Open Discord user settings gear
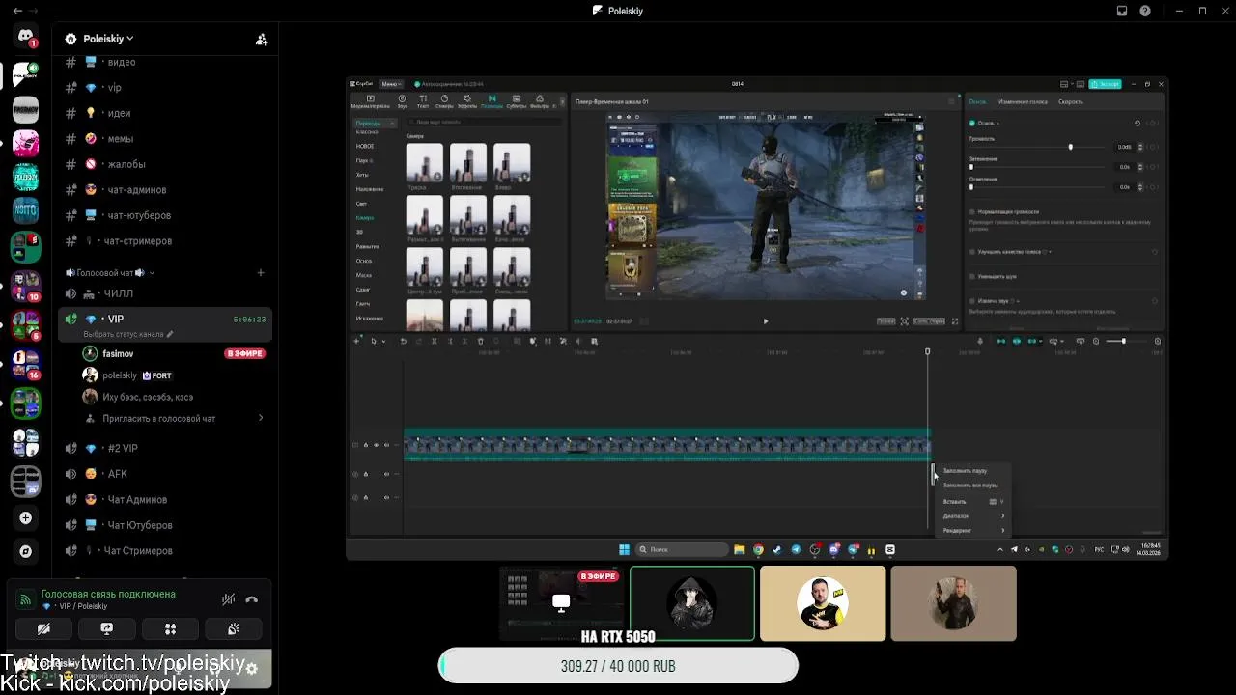1236x695 pixels. tap(252, 668)
